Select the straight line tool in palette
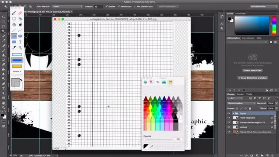This screenshot has width=279, height=157. pyautogui.click(x=14, y=30)
